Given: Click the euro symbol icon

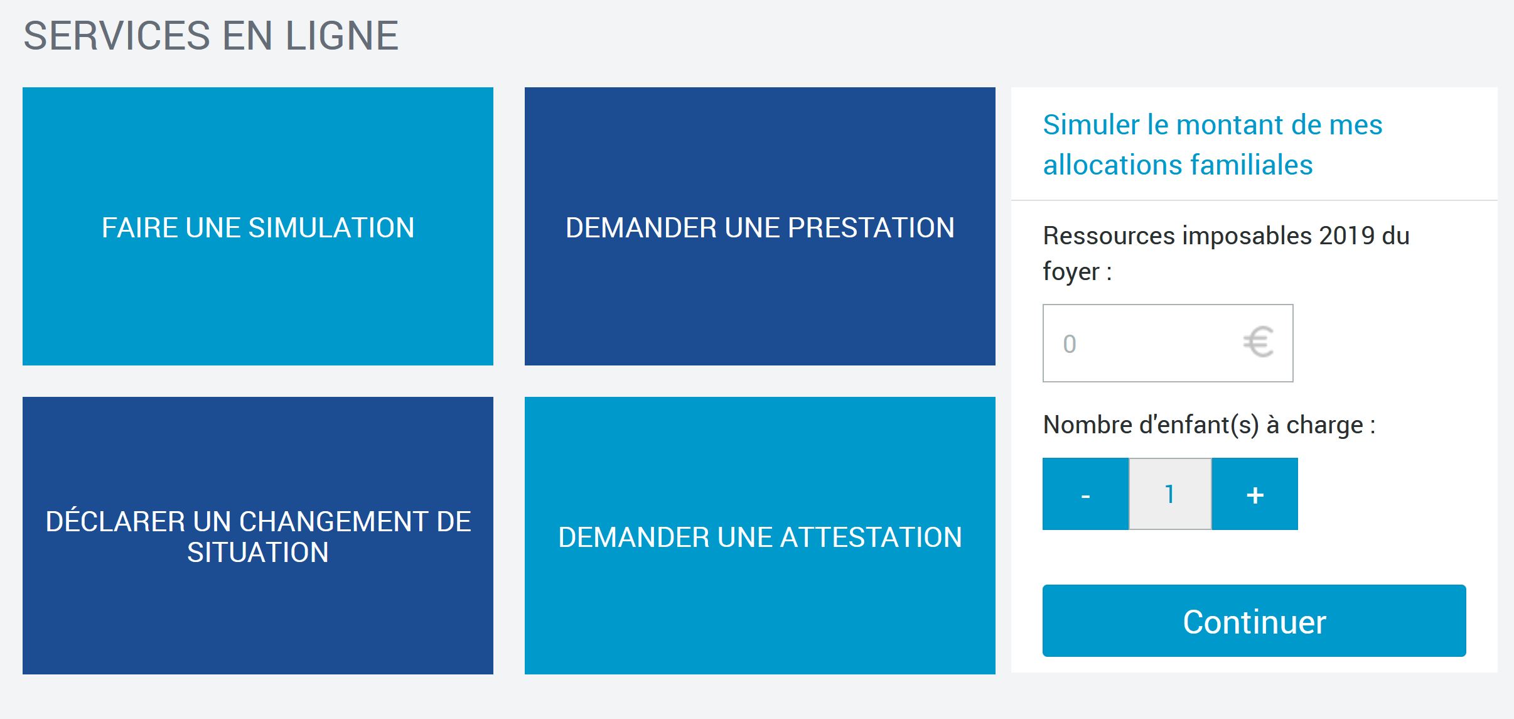Looking at the screenshot, I should 1258,343.
